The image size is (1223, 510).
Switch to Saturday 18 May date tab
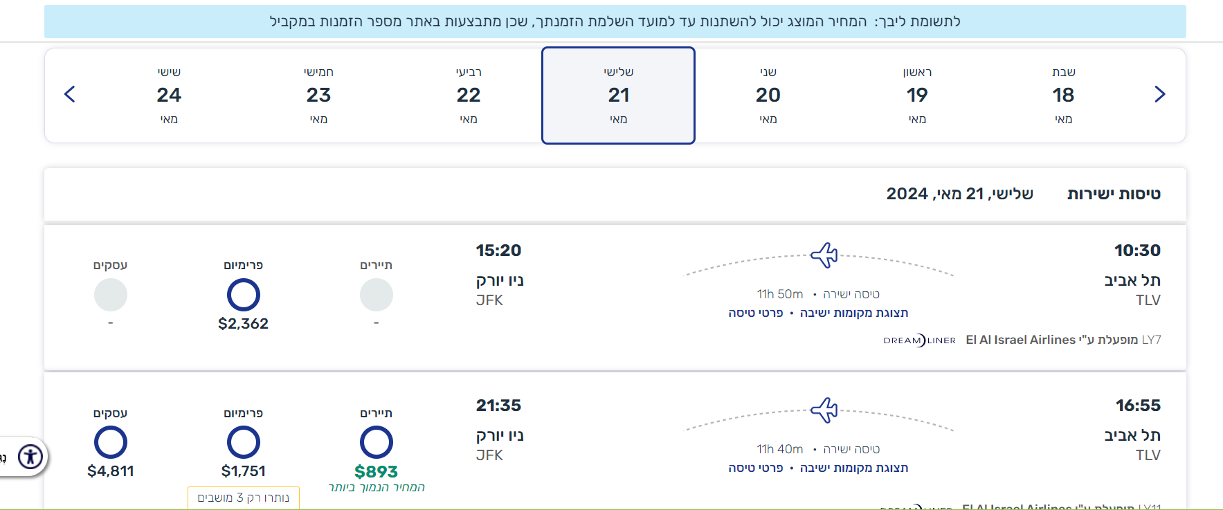pyautogui.click(x=1063, y=95)
